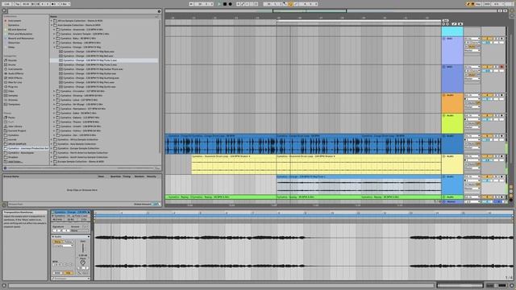
Task: Toggle the browser preview headphone icon
Action: (5, 168)
